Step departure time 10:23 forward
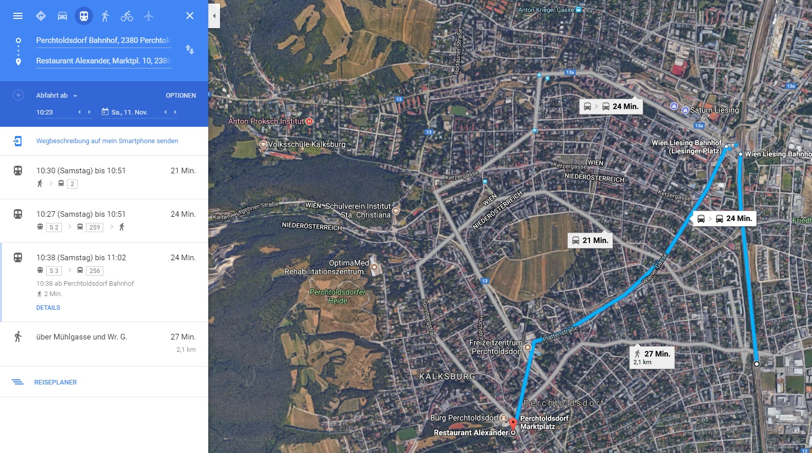This screenshot has width=812, height=453. pos(90,112)
